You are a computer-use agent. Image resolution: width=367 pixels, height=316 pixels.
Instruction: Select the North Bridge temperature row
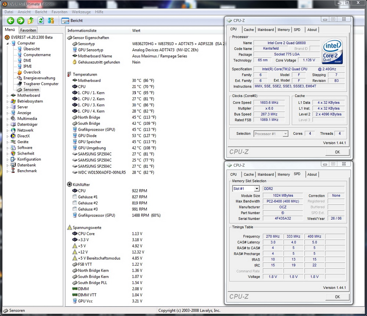[x=114, y=117]
